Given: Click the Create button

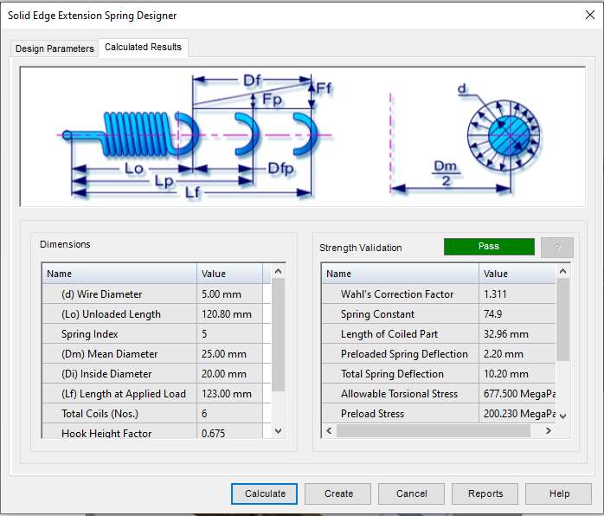Looking at the screenshot, I should point(337,493).
